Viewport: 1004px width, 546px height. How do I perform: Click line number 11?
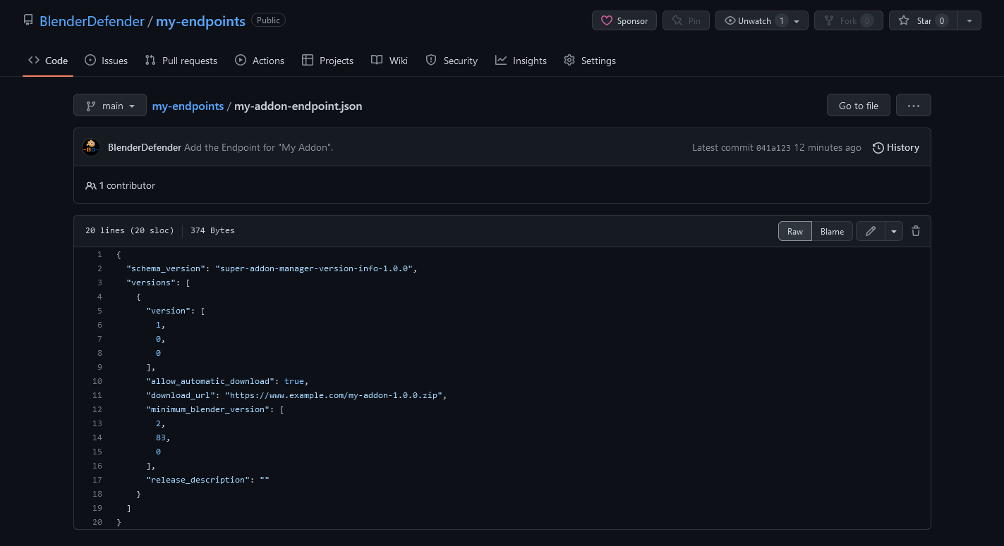97,395
